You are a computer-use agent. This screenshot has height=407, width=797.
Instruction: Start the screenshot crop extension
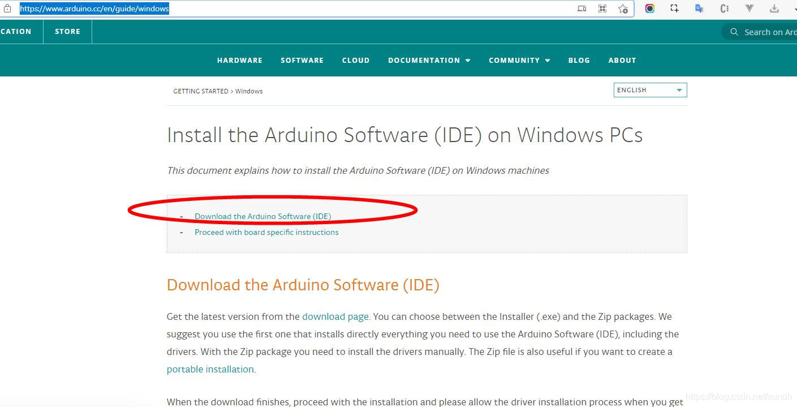pyautogui.click(x=674, y=8)
